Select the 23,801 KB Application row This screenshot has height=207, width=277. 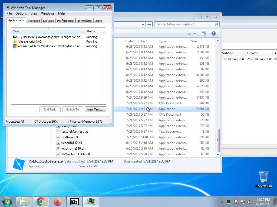coord(162,109)
